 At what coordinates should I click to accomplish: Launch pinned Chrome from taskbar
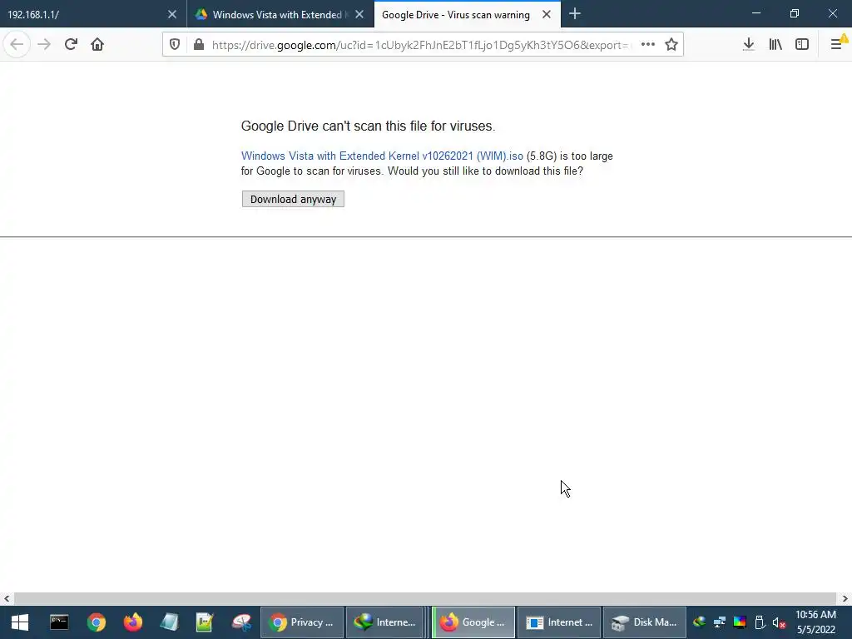(97, 622)
